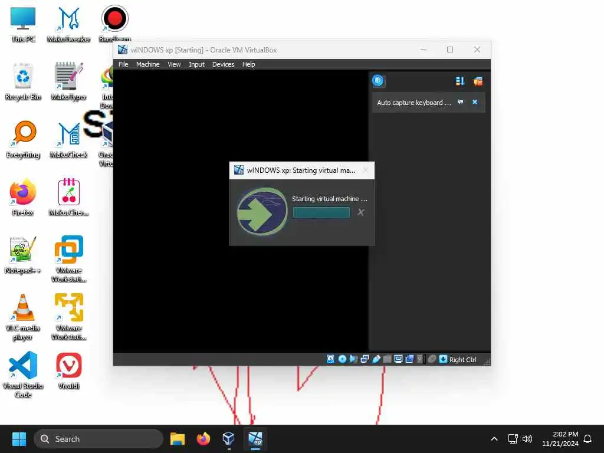Open Firefox from the taskbar
The height and width of the screenshot is (453, 604).
(203, 439)
